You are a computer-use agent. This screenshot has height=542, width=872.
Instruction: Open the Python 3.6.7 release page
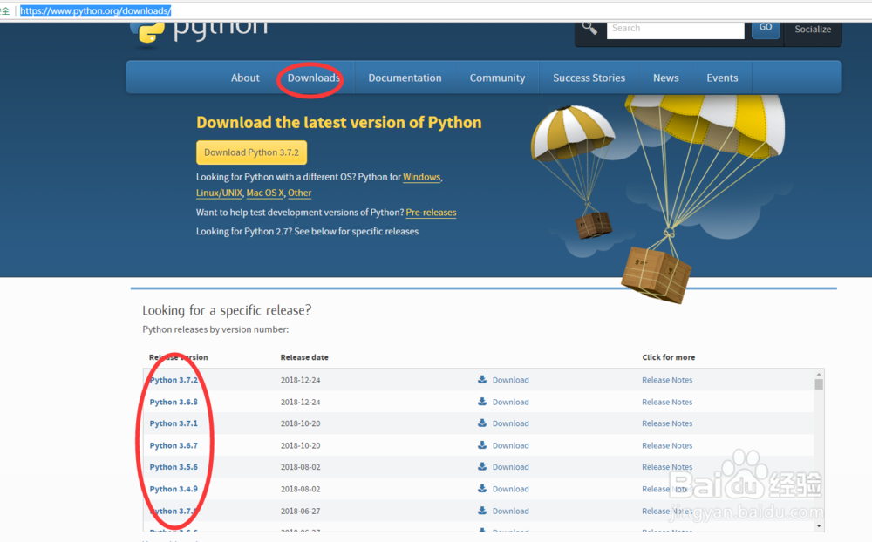pos(174,445)
